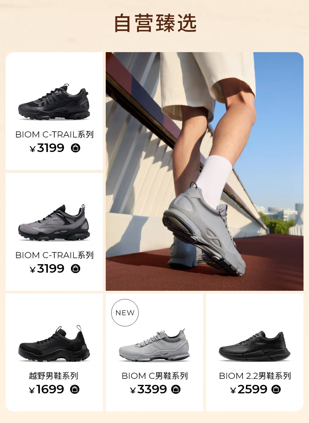The height and width of the screenshot is (423, 309).
Task: Select the BIOM C男鞋系列 title
Action: 155,376
